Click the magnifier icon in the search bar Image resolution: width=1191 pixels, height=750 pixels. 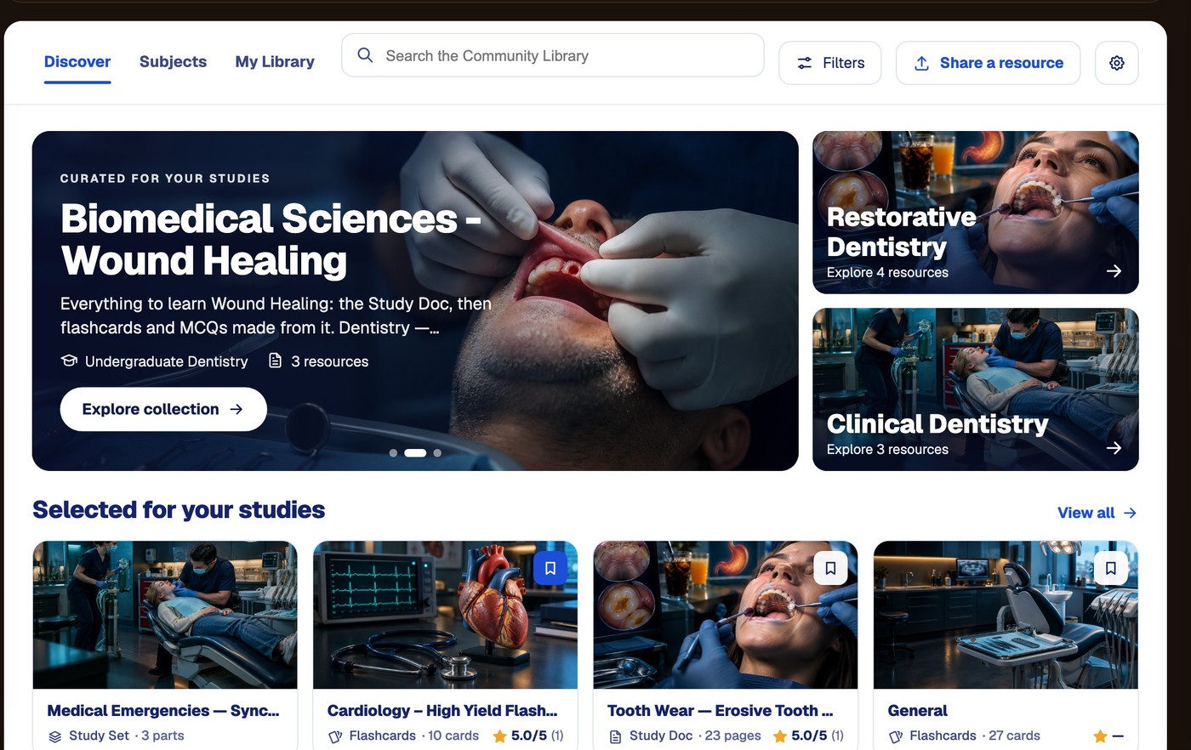pyautogui.click(x=365, y=55)
